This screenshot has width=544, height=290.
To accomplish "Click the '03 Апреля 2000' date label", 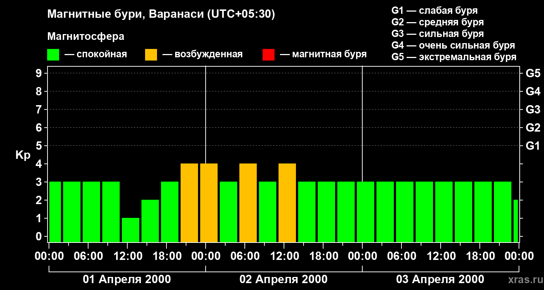I will point(440,279).
